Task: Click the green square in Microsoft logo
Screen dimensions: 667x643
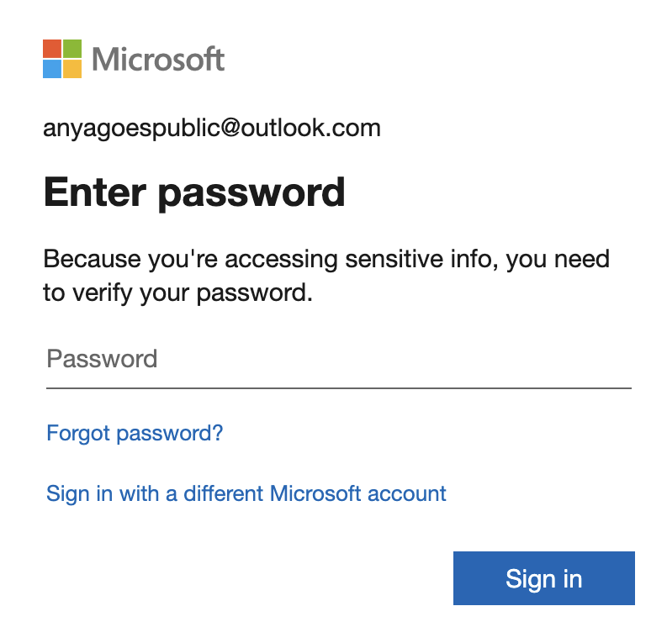Action: [x=72, y=49]
